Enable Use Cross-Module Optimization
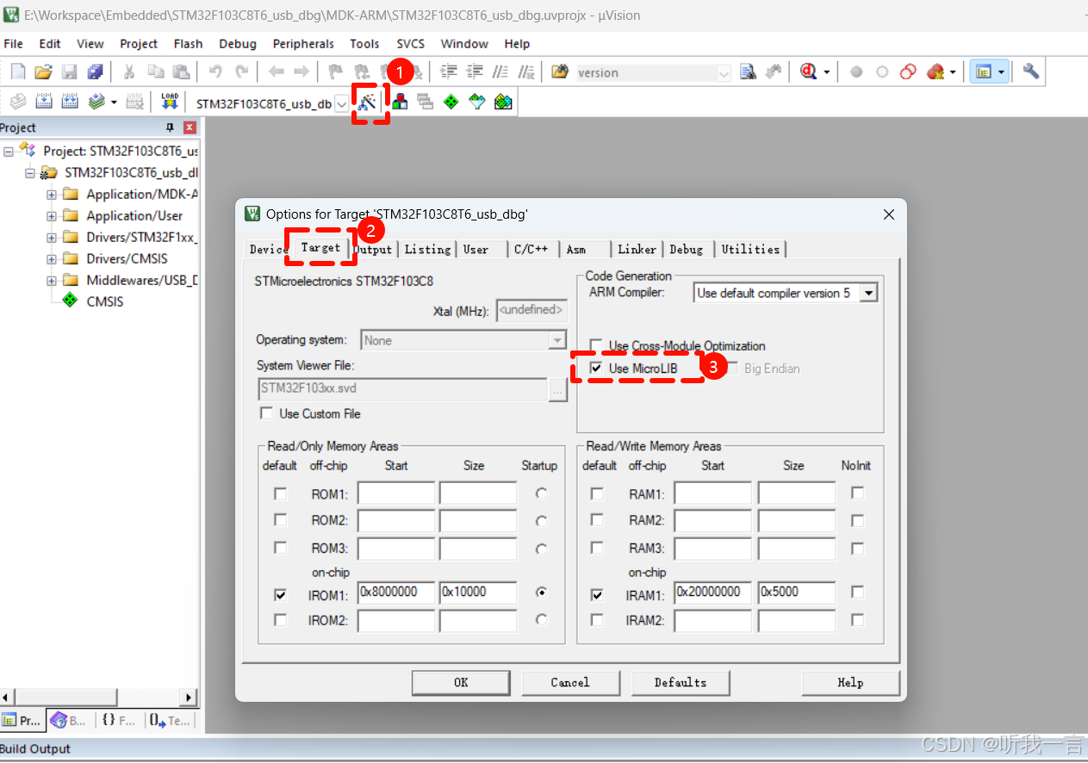This screenshot has height=763, width=1088. point(596,345)
